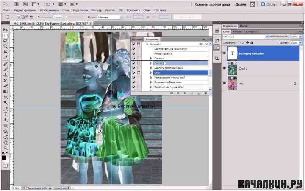This screenshot has width=305, height=191.
Task: Toggle the red dialog icon on the top action row
Action: coord(139,44)
